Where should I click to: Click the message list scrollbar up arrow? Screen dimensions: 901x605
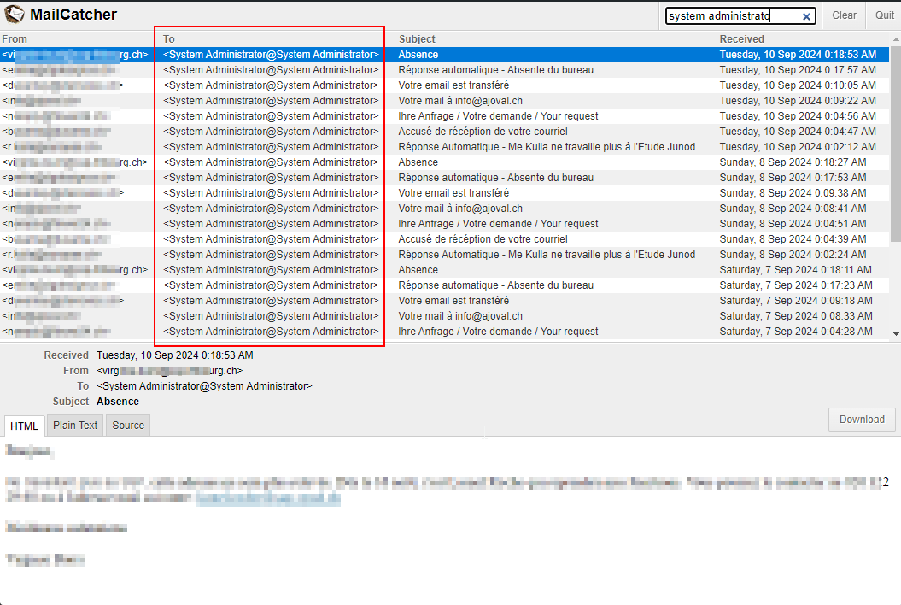click(895, 38)
